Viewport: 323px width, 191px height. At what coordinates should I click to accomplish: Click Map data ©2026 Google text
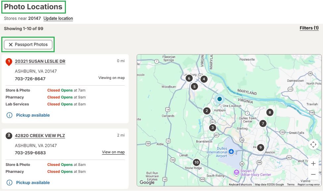(x=269, y=185)
